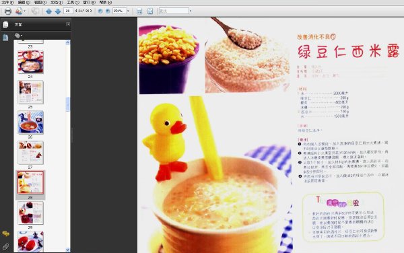Select page 27 thumbnail
404x253 pixels.
click(30, 153)
